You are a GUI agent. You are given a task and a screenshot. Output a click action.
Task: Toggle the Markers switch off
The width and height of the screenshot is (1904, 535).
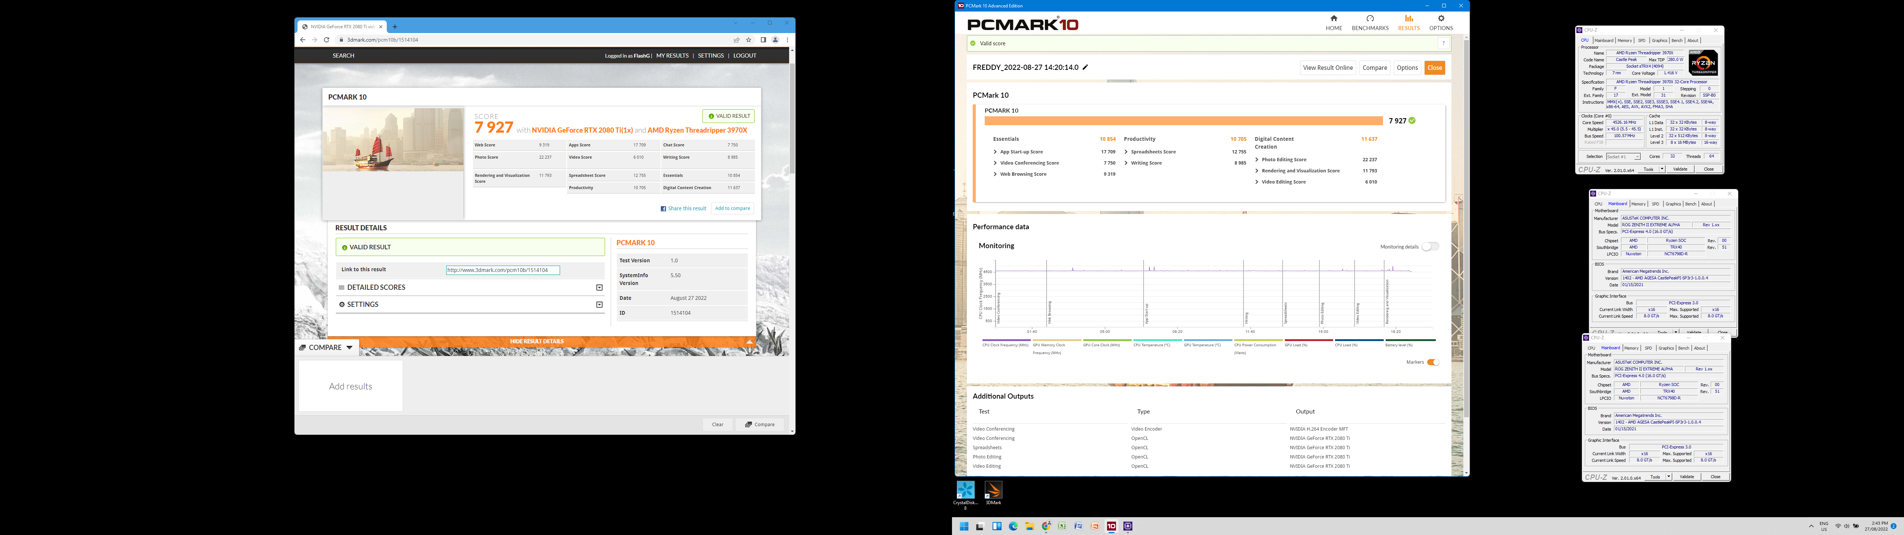1433,362
